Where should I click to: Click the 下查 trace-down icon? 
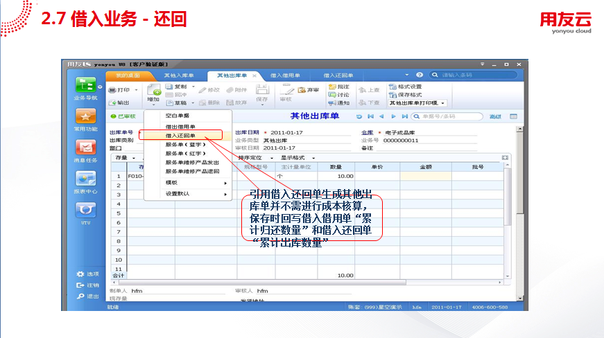362,103
